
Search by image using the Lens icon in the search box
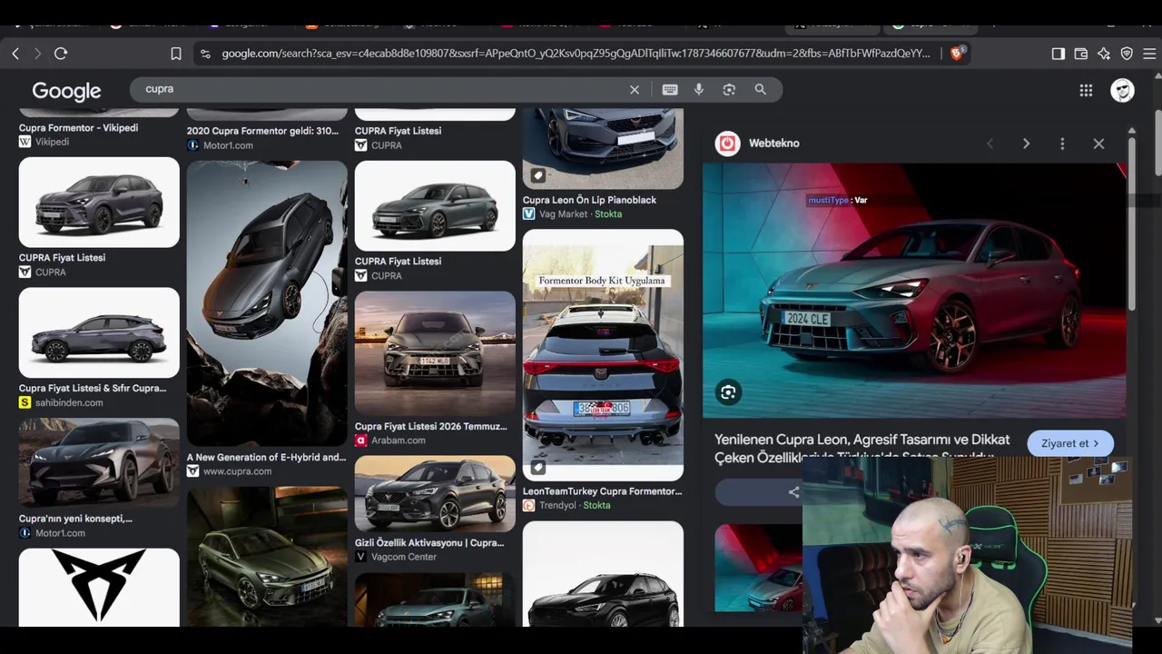(729, 89)
